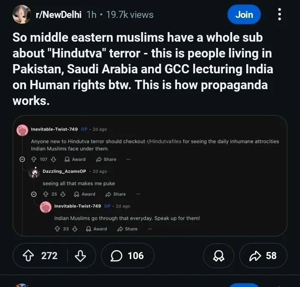
Task: Collapse the top Inevitable-Twist-749 comment thread
Action: coord(22,159)
